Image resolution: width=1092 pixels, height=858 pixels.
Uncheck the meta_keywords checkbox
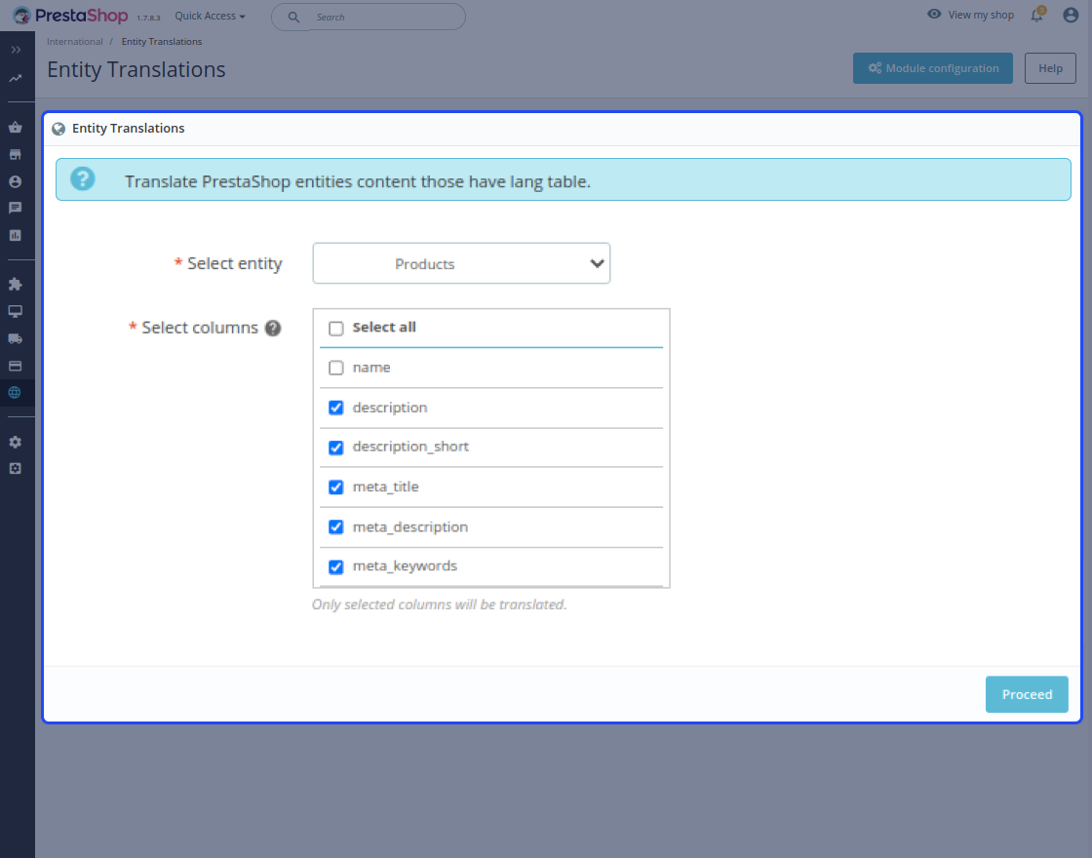pyautogui.click(x=336, y=566)
